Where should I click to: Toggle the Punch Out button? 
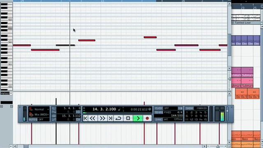[x=54, y=120]
